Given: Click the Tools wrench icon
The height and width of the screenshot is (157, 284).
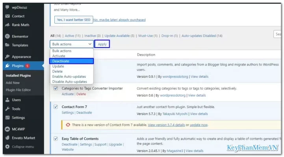Looking at the screenshot, I should (x=8, y=109).
